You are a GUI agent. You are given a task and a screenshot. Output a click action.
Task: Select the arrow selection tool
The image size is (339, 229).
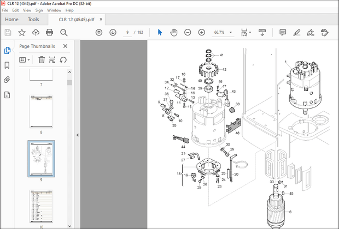160,33
